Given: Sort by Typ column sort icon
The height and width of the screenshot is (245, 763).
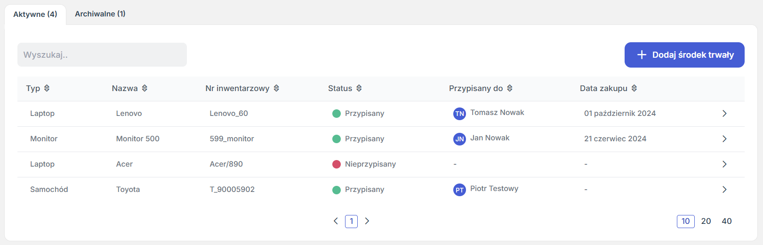Looking at the screenshot, I should [x=47, y=88].
